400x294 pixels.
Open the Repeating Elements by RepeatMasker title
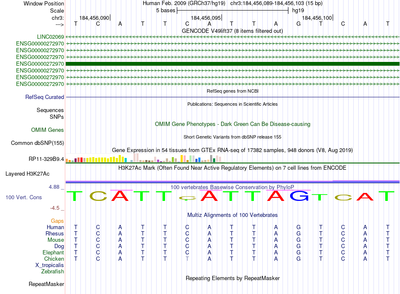pyautogui.click(x=232, y=278)
